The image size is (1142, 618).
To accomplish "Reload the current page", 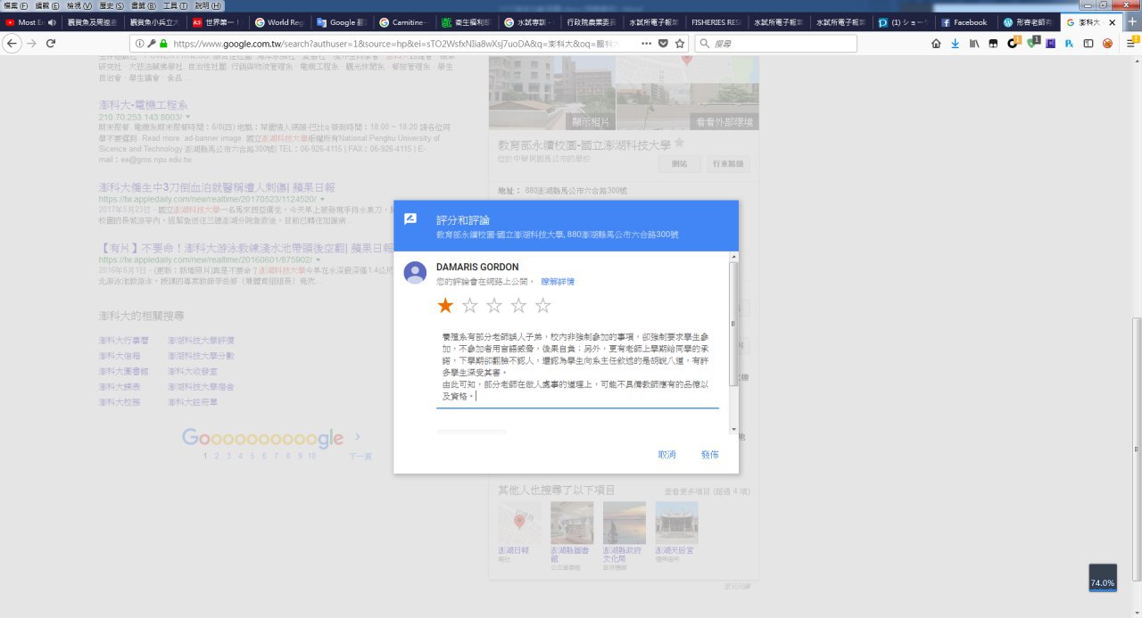I will click(51, 43).
